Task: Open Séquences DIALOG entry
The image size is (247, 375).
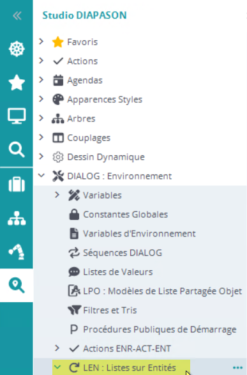Action: click(x=123, y=253)
